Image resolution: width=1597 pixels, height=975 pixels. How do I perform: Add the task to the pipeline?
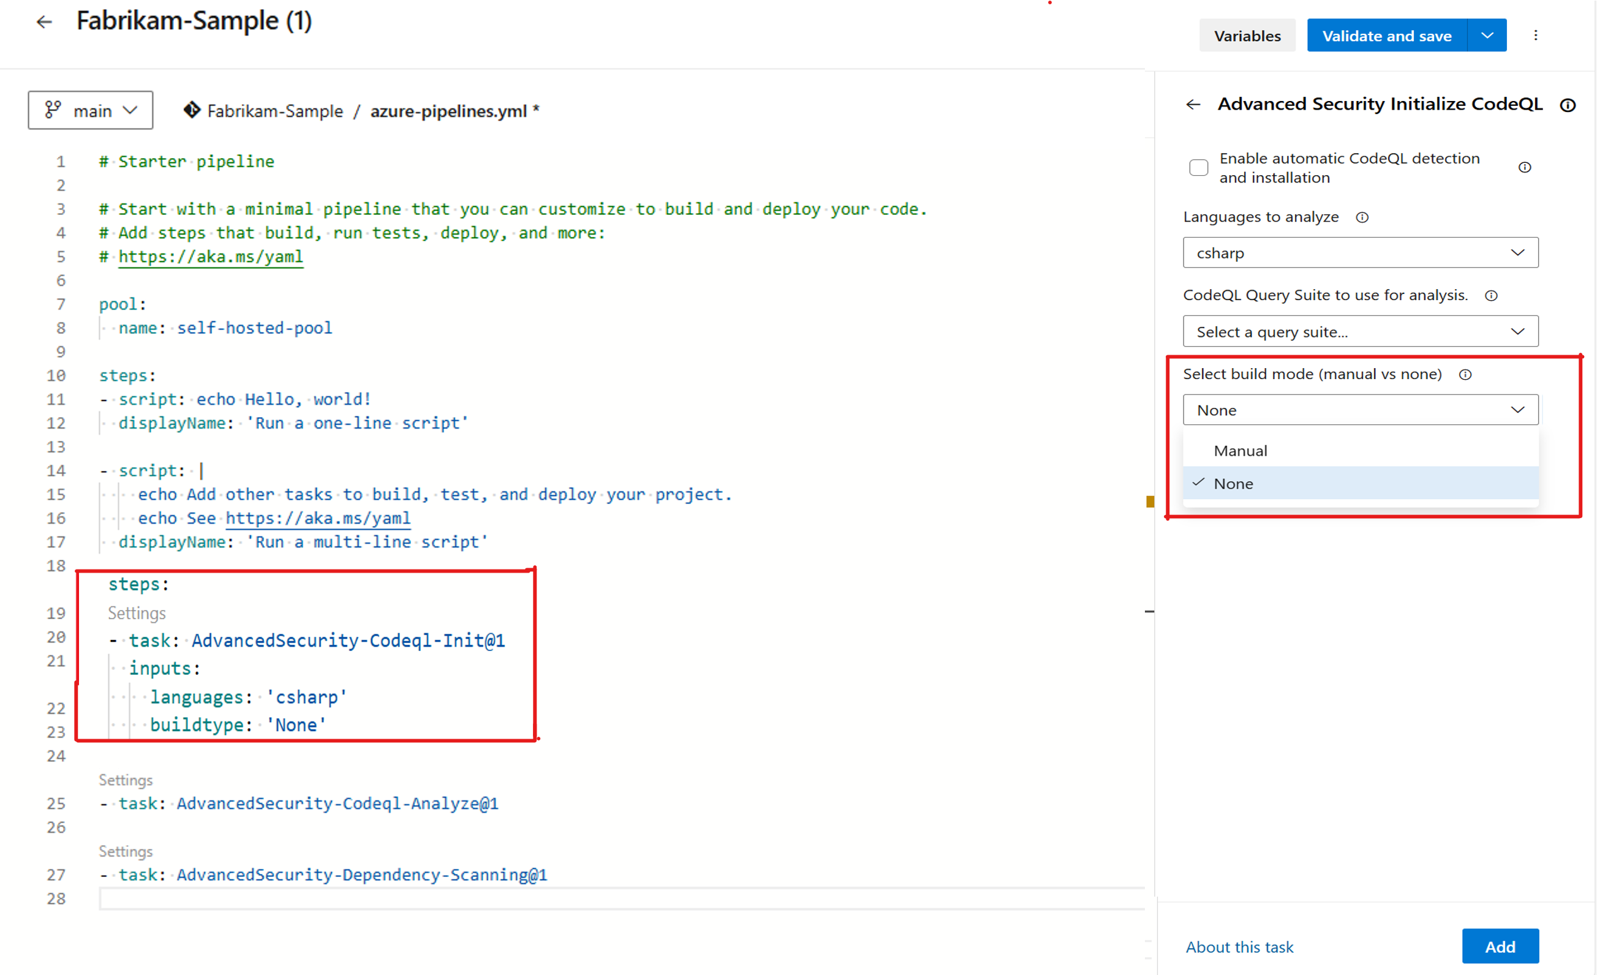click(1500, 946)
